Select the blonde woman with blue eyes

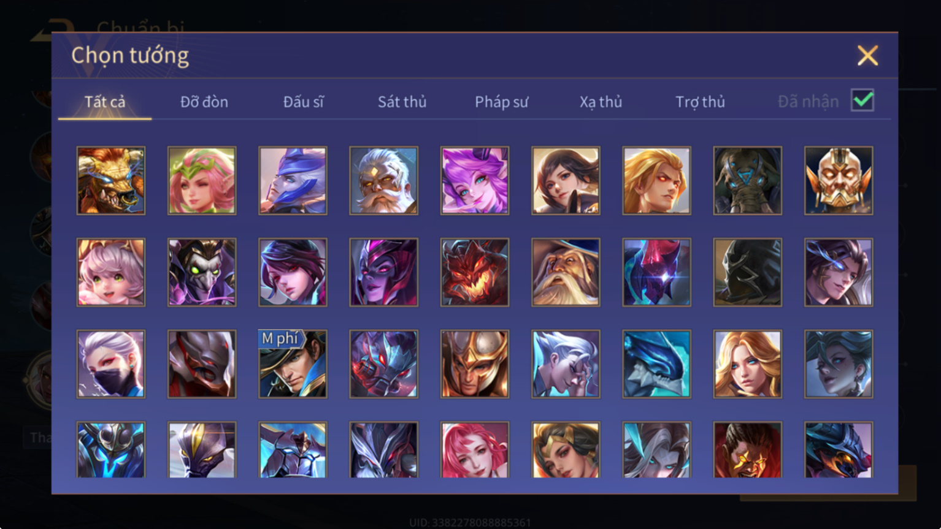748,364
